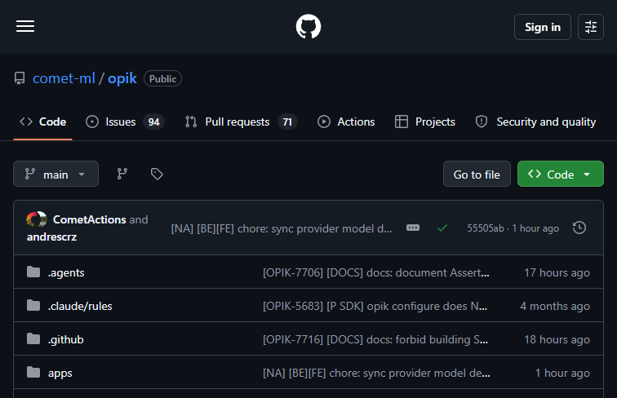Open the .agents folder
The height and width of the screenshot is (398, 617).
[66, 272]
